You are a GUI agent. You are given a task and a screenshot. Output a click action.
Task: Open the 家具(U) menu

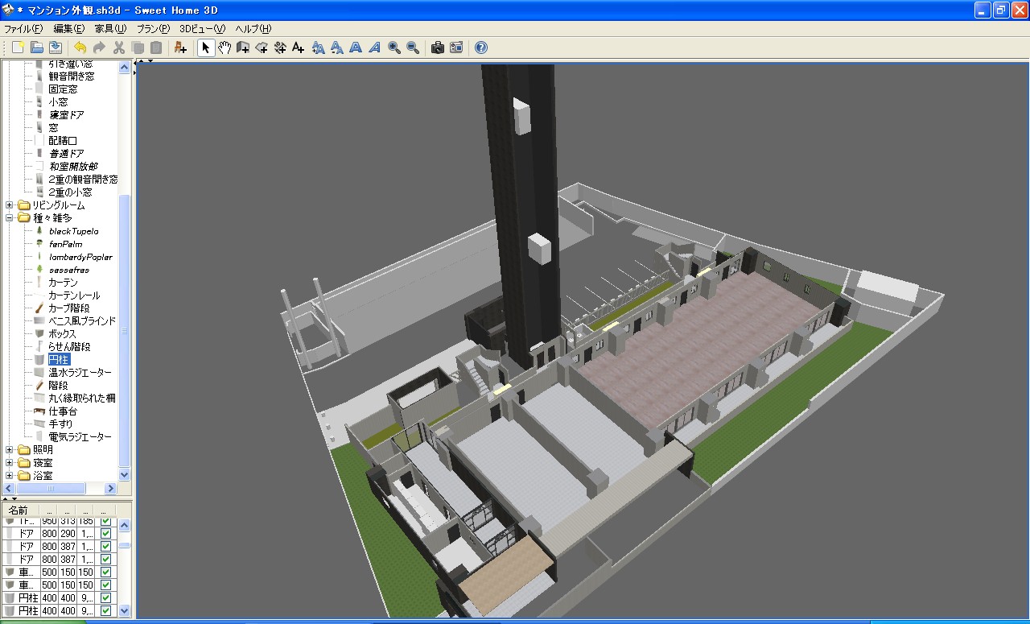tap(110, 28)
